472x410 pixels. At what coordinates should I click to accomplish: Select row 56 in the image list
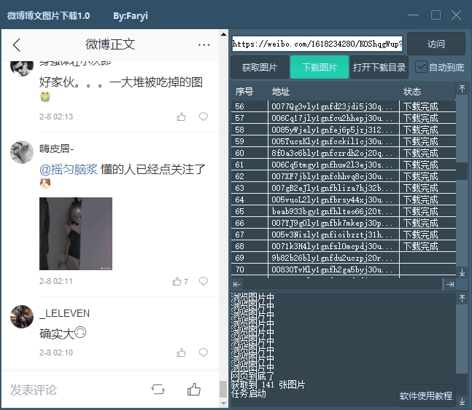pos(344,106)
